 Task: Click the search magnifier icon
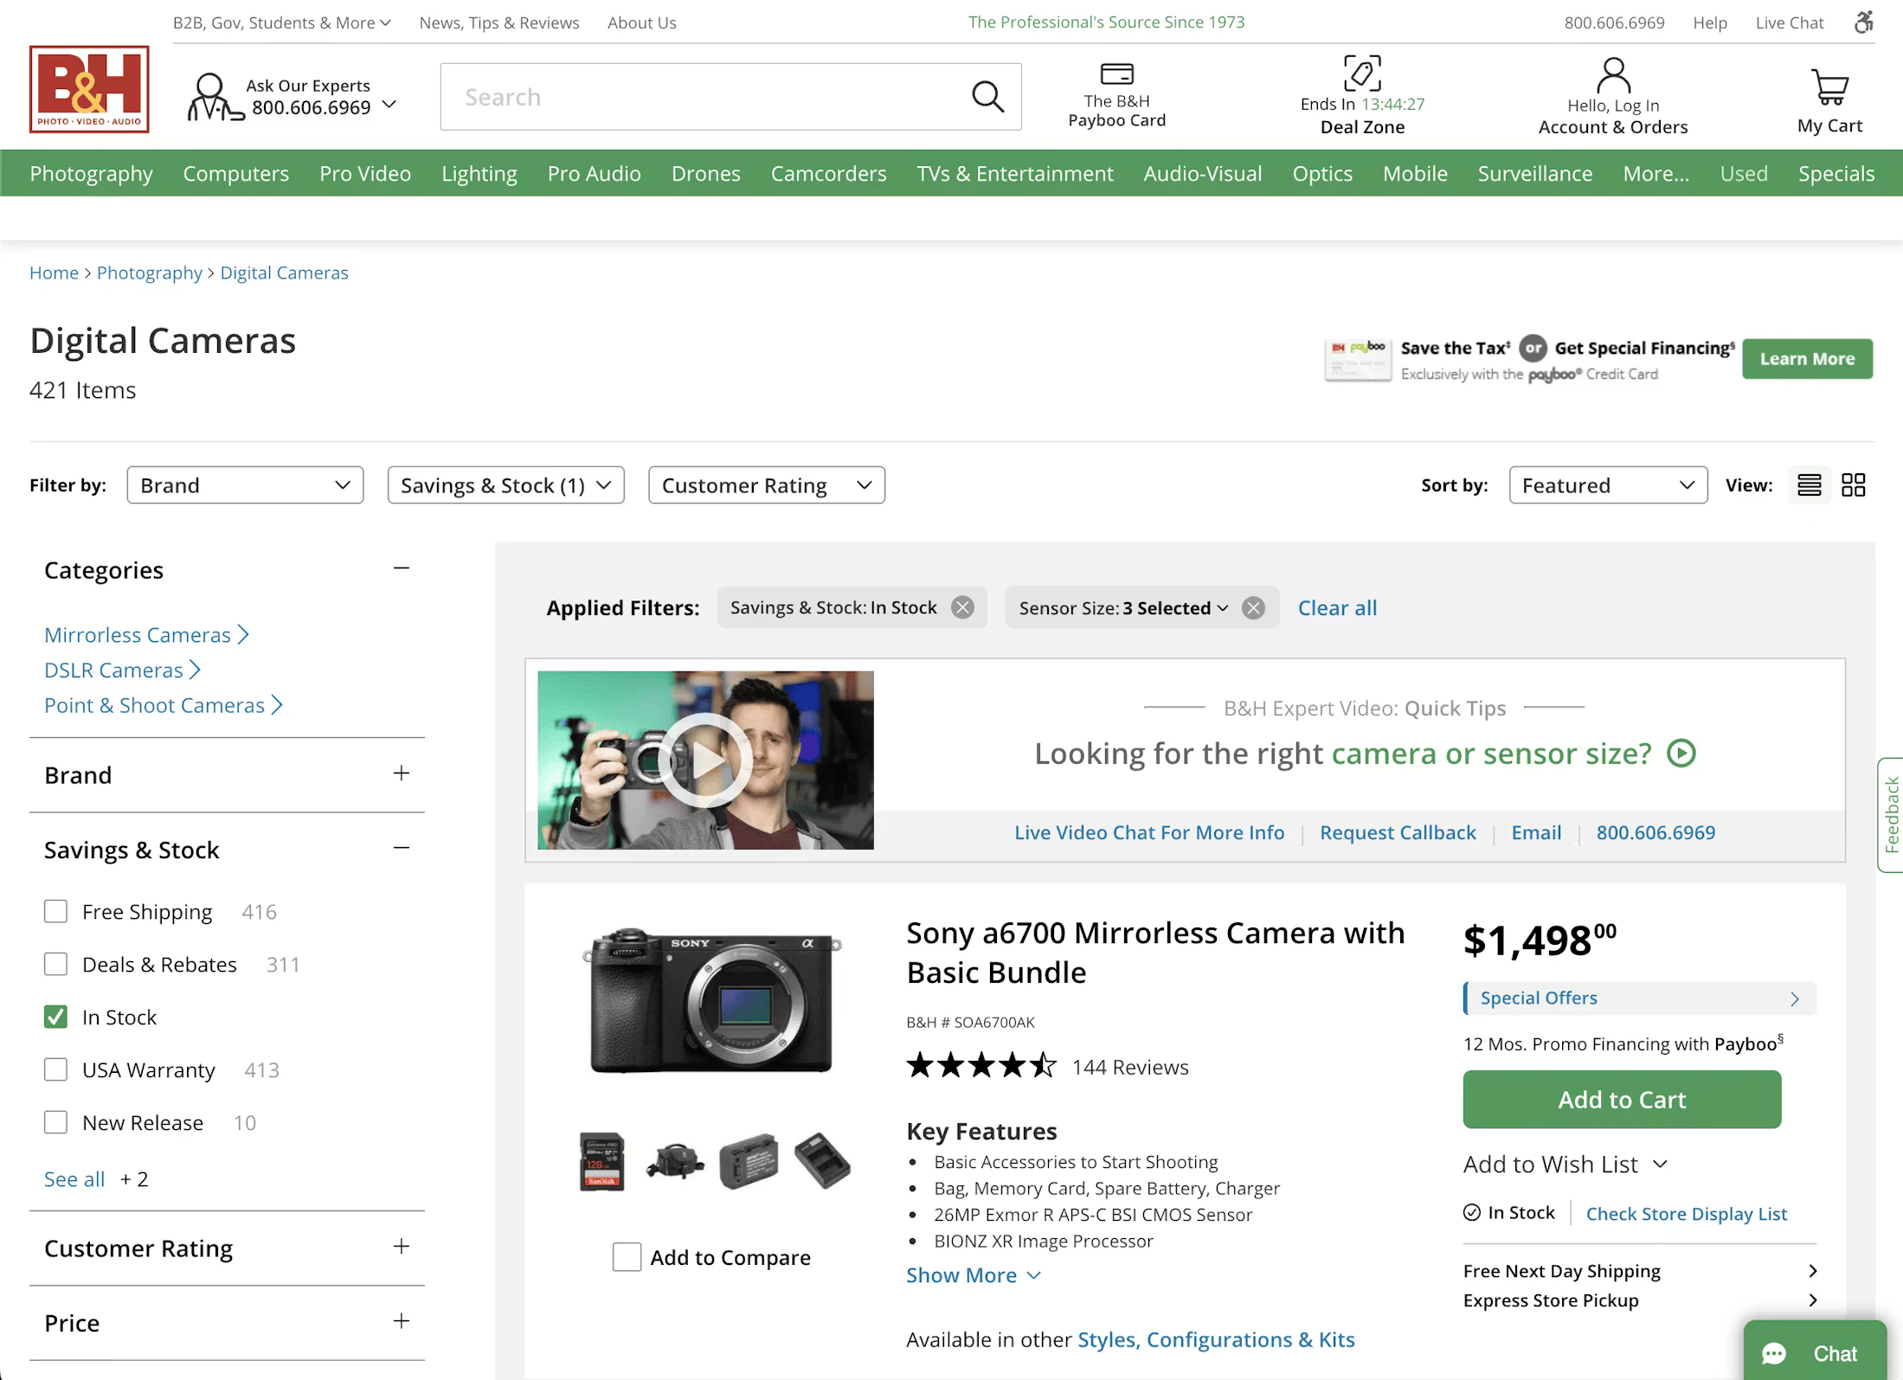coord(987,97)
